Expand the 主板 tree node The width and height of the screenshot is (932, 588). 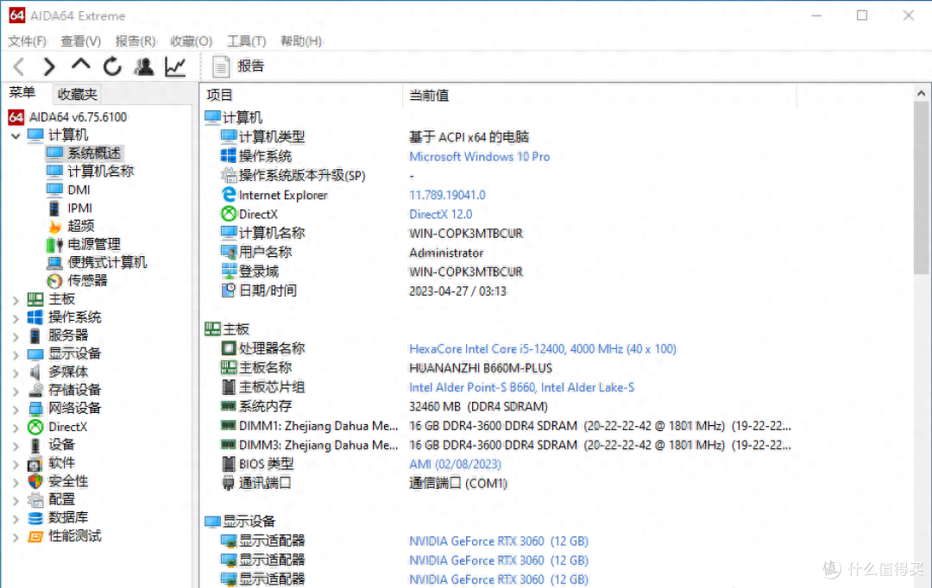point(16,301)
